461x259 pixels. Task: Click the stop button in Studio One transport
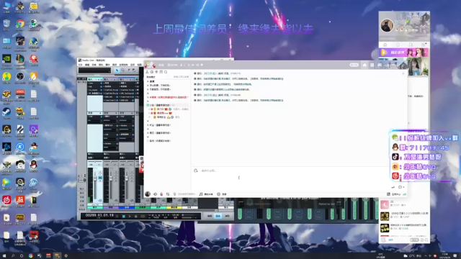point(123,217)
